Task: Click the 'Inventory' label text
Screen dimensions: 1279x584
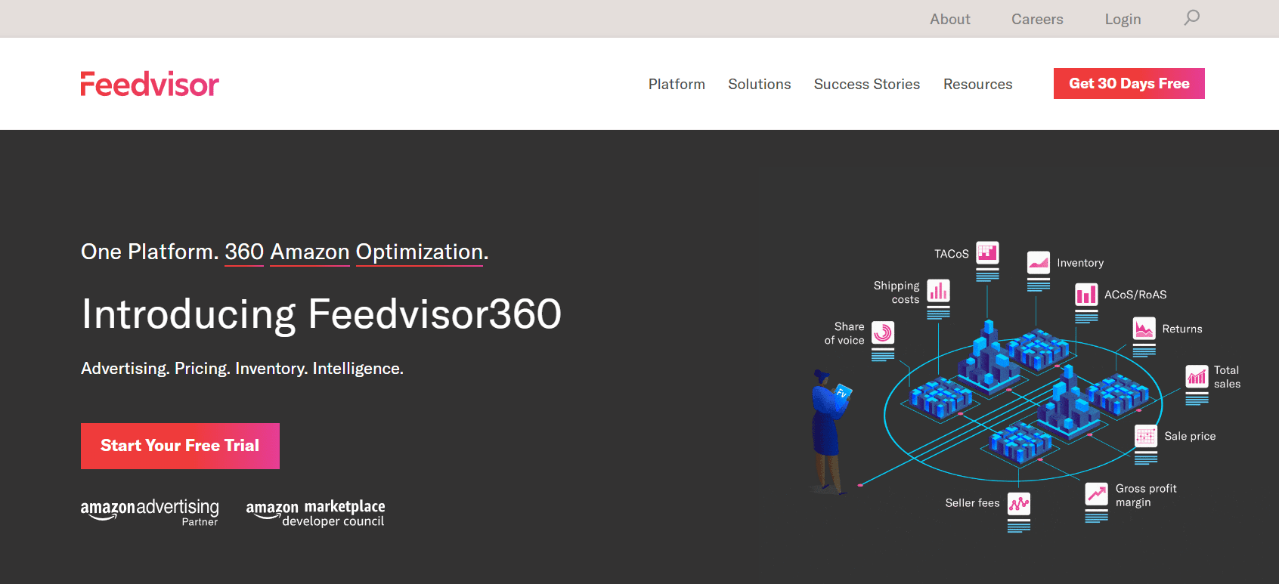Action: [1080, 263]
